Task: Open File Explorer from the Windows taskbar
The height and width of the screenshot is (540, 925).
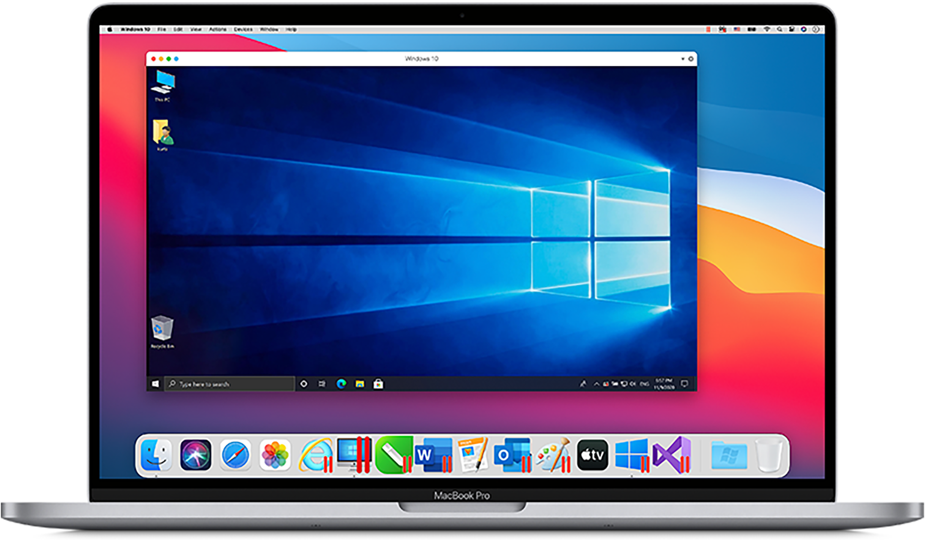Action: (360, 384)
